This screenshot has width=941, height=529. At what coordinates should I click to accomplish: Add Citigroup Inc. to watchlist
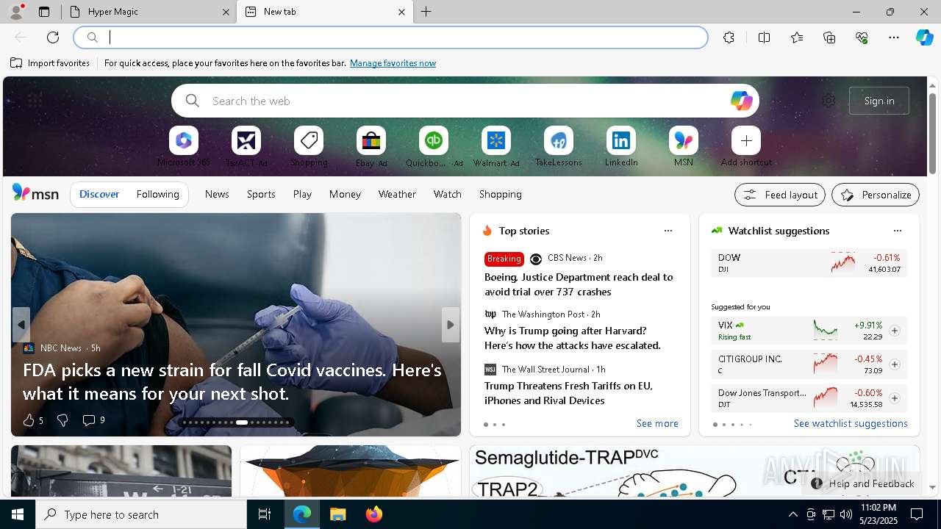click(895, 364)
